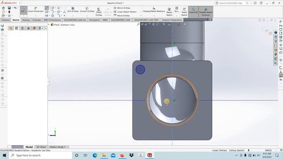Screen dimensions: 283x159
Task: Click the FeatureManager design tree tab icon
Action: click(x=11, y=28)
